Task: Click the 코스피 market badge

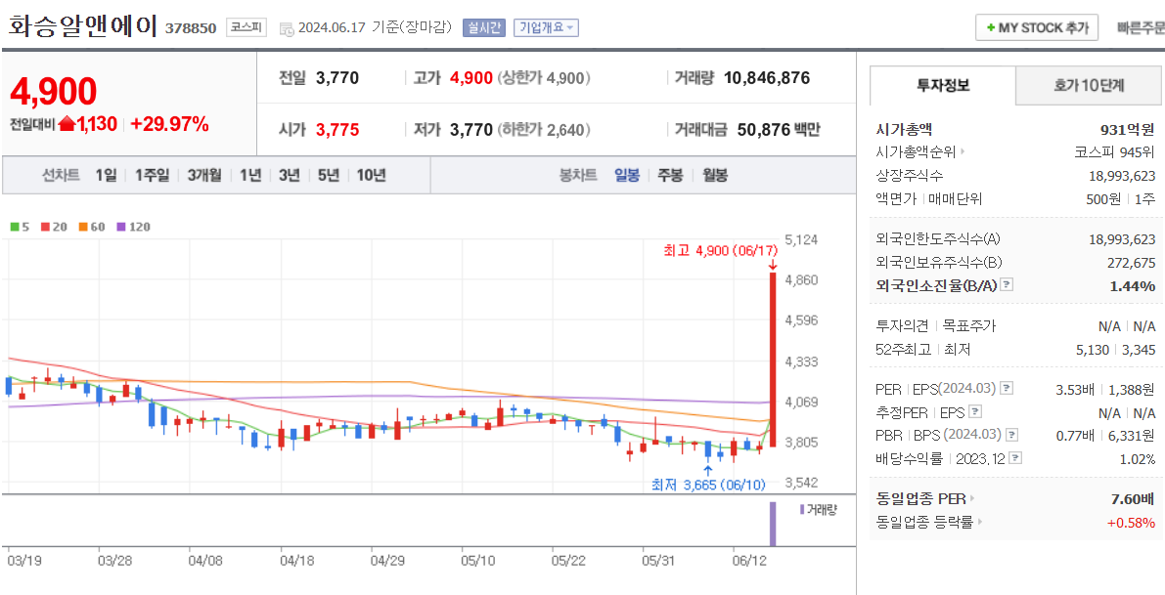Action: 246,28
